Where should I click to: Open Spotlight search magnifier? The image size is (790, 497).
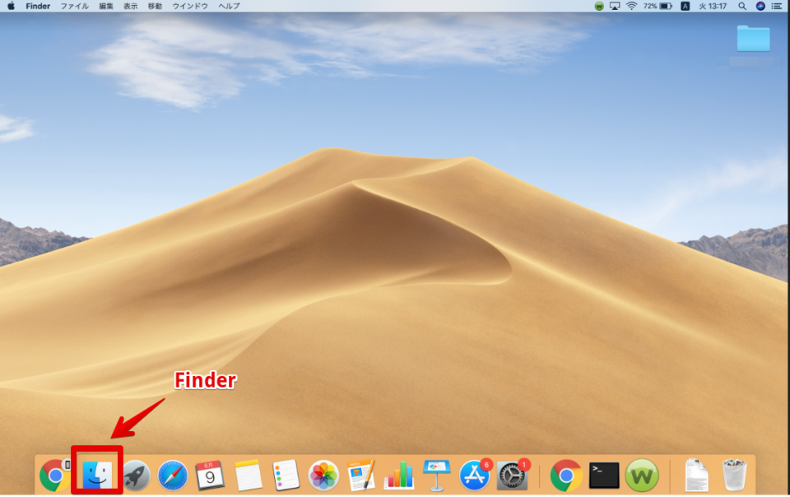pyautogui.click(x=742, y=6)
